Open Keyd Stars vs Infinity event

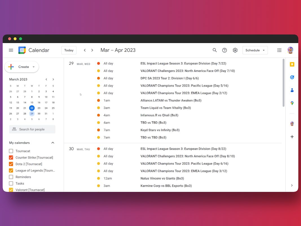click(x=160, y=130)
